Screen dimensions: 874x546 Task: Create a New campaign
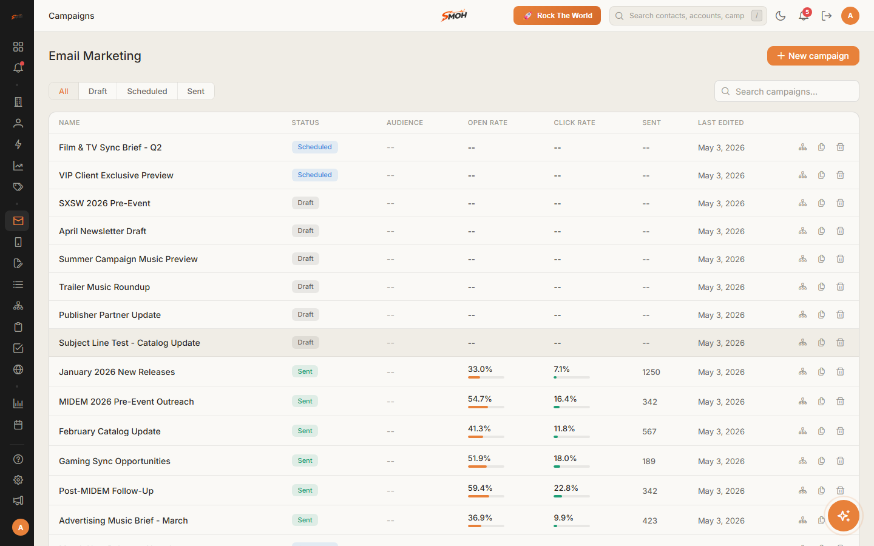click(x=813, y=56)
